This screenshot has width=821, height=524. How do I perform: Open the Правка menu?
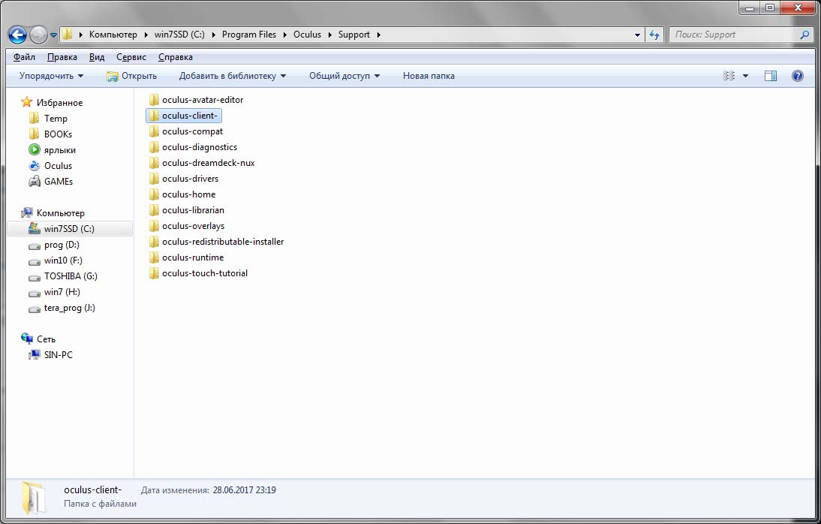(62, 57)
